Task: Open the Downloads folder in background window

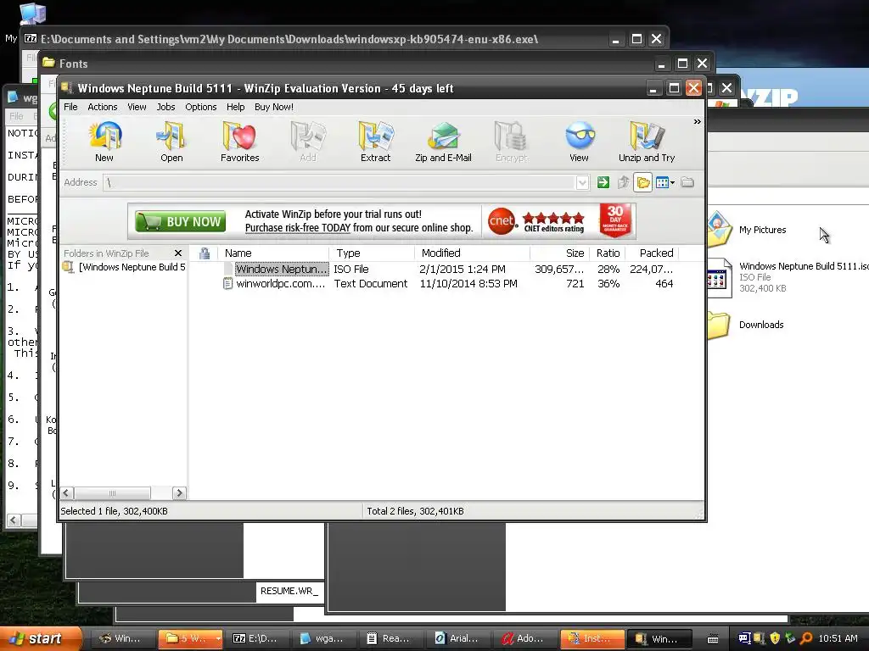Action: [746, 325]
